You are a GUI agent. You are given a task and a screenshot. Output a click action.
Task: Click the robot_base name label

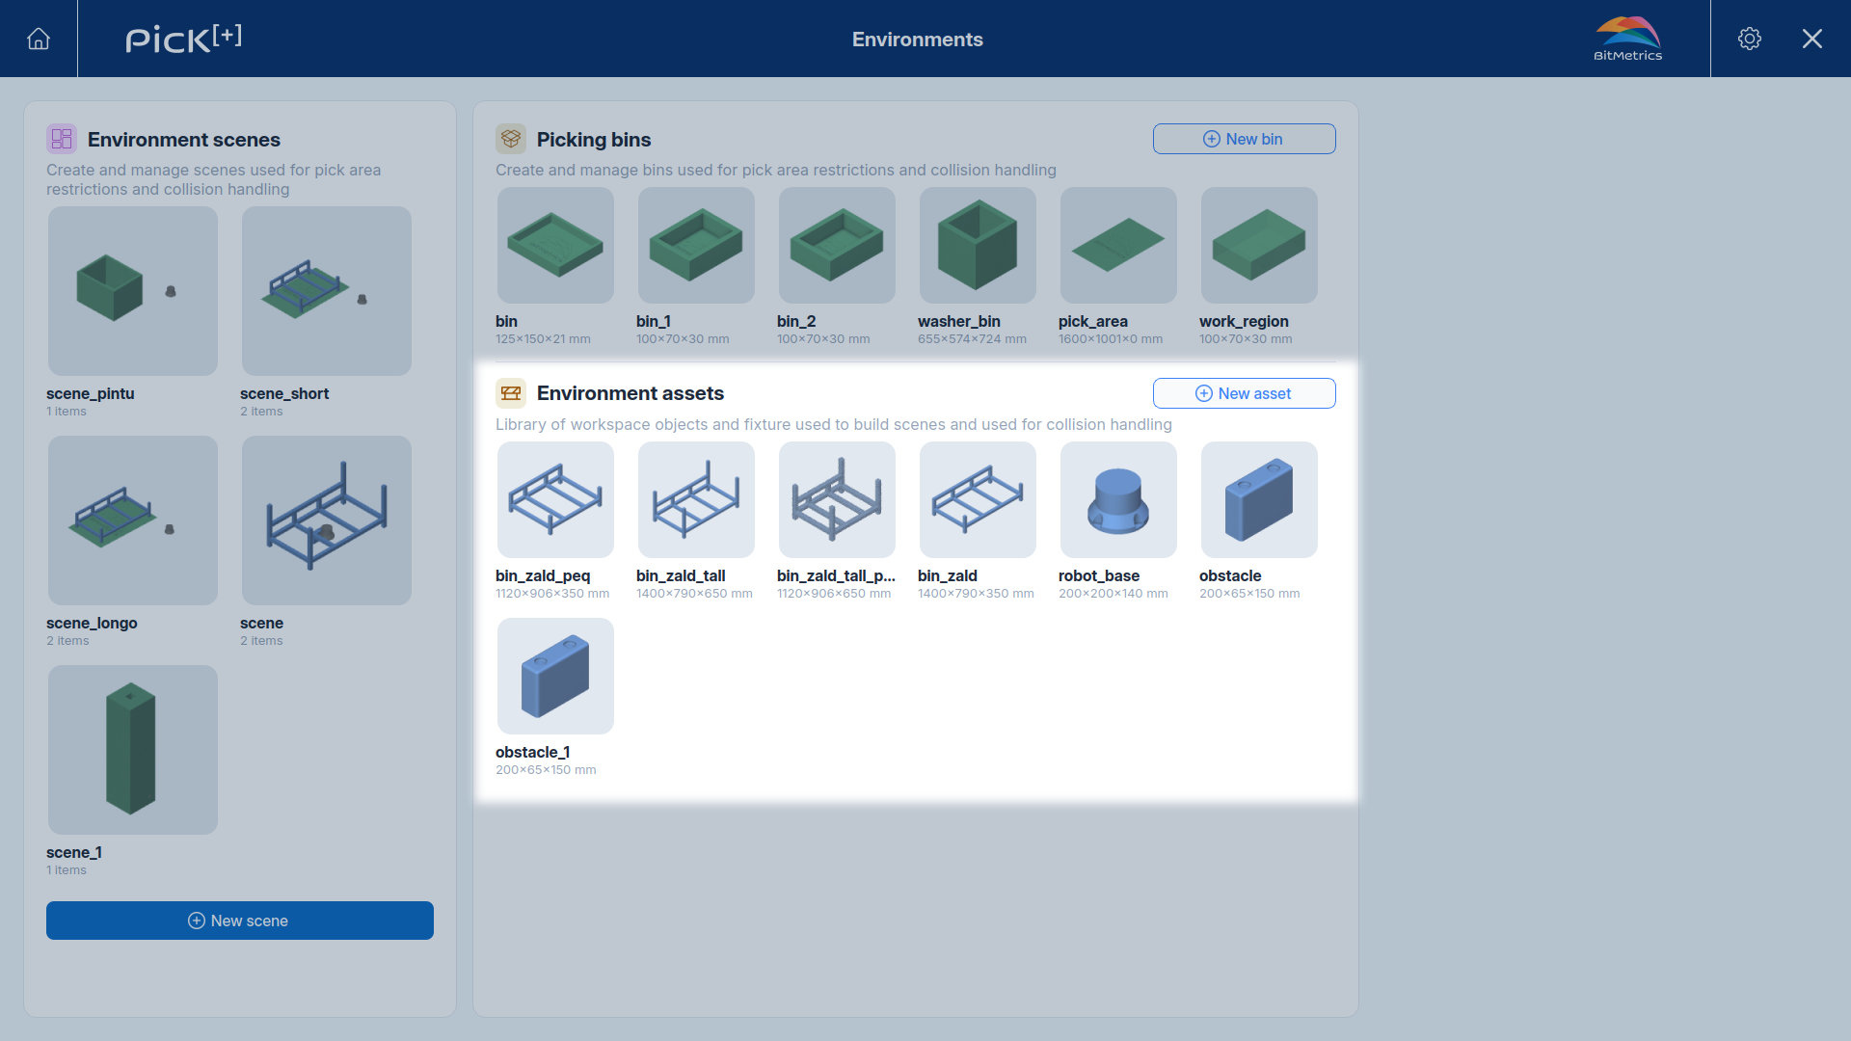click(1099, 575)
